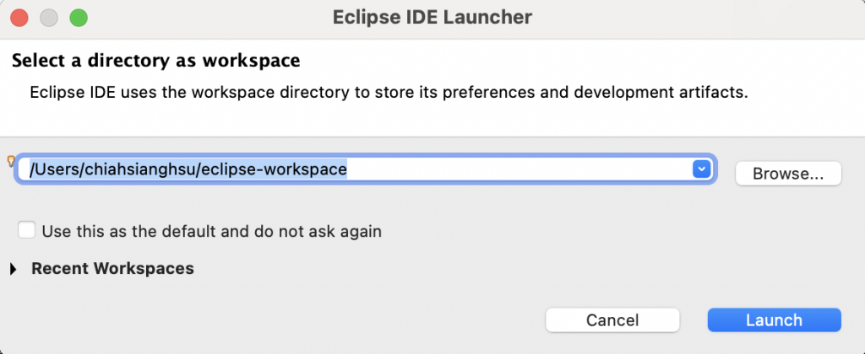
Task: Close the Eclipse IDE Launcher window
Action: pos(19,17)
